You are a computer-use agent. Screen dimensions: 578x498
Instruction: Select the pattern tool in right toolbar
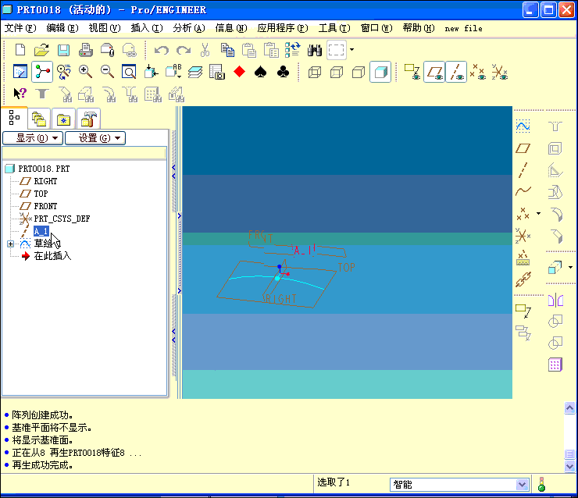click(555, 365)
